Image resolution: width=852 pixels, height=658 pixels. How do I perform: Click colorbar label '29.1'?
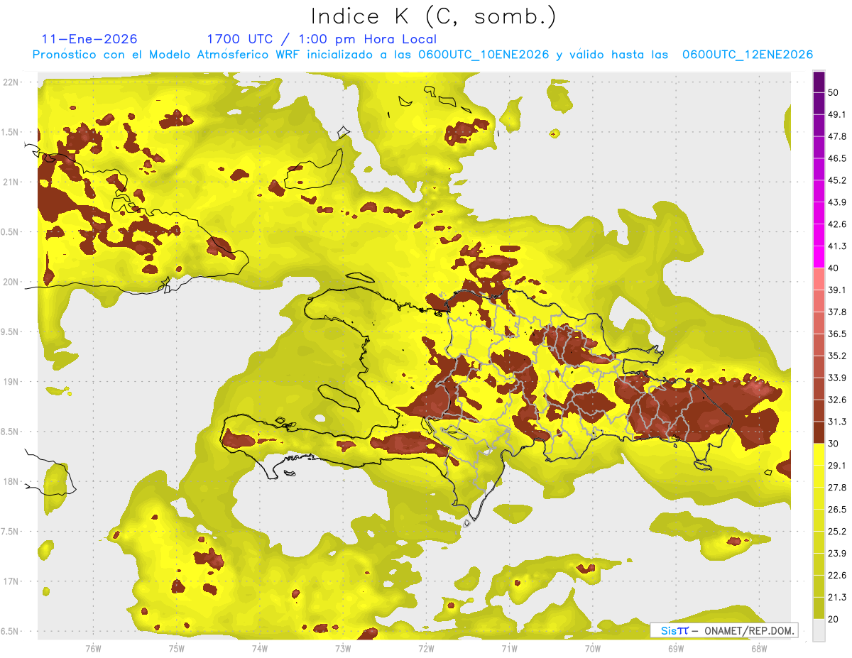[837, 466]
